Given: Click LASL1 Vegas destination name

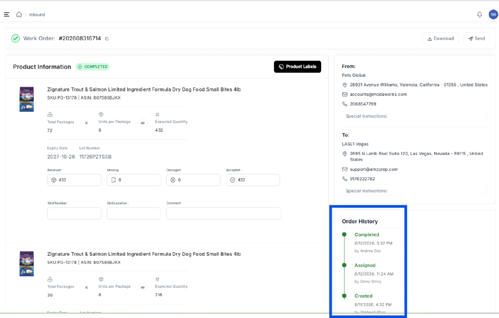Looking at the screenshot, I should 355,144.
